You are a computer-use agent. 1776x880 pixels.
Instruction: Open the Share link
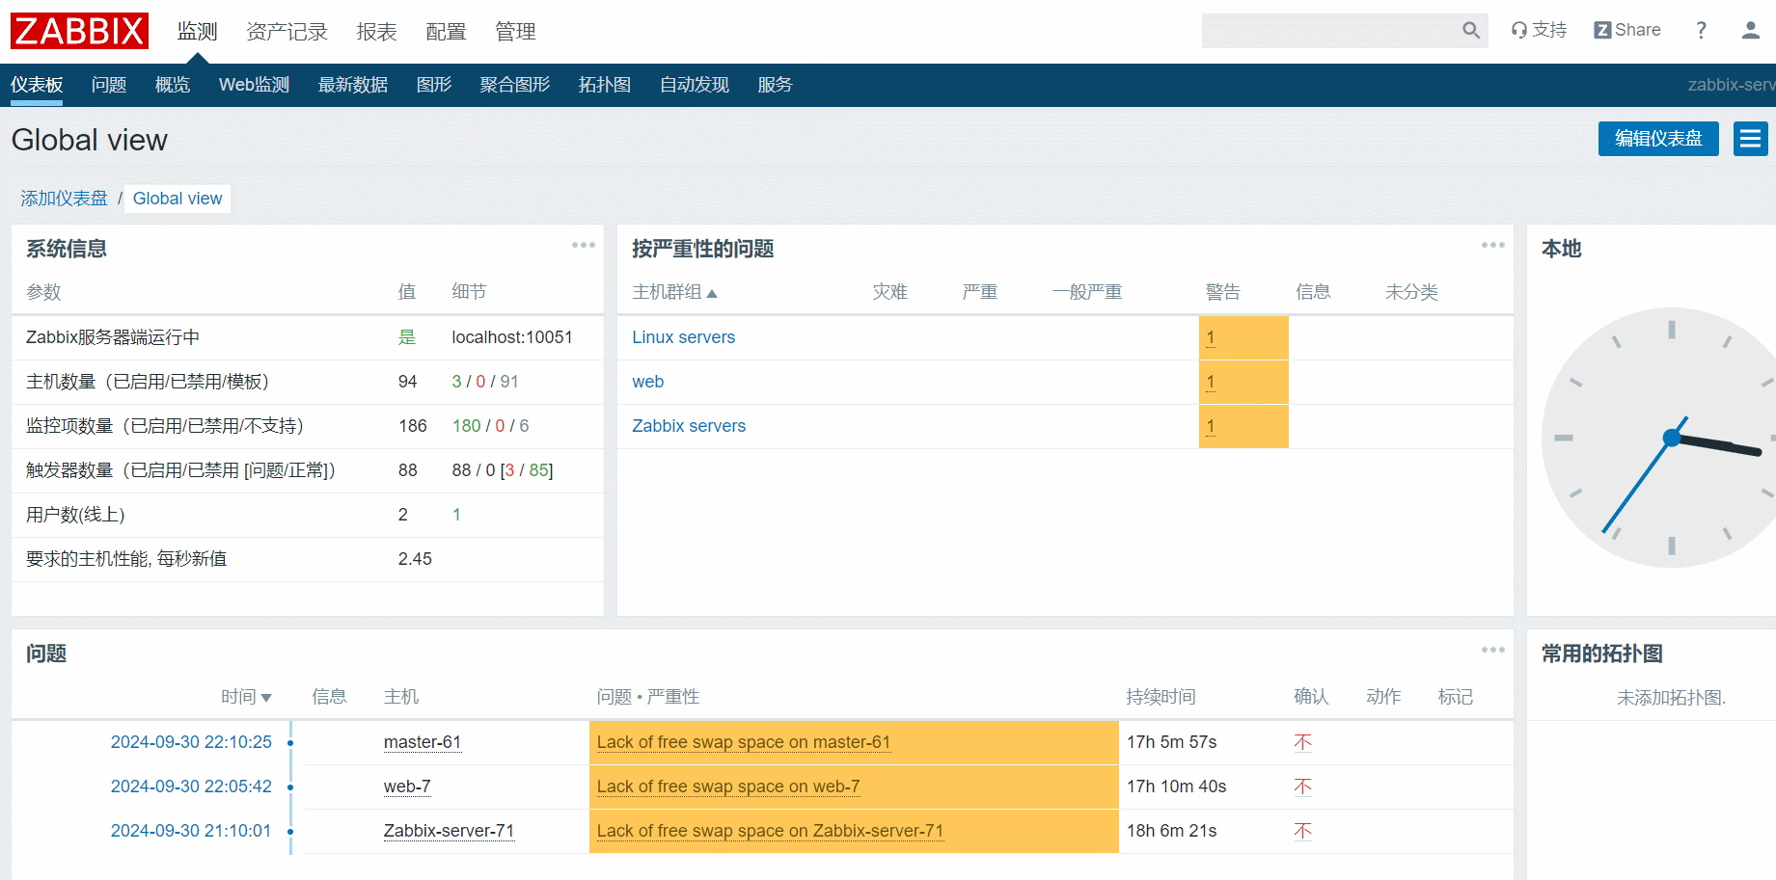pos(1627,30)
